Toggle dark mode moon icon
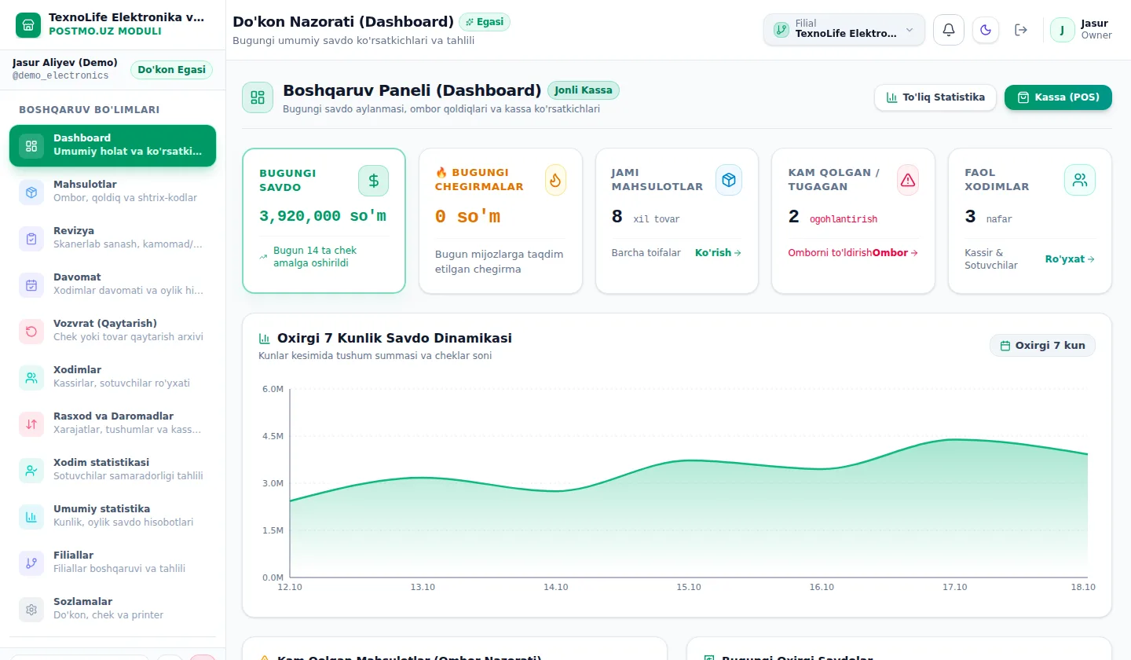The width and height of the screenshot is (1131, 660). (x=986, y=30)
